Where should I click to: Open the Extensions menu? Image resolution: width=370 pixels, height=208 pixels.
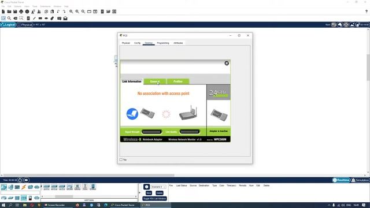coord(45,6)
